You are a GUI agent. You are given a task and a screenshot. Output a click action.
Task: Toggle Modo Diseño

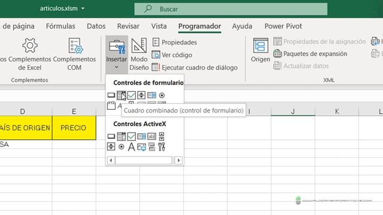point(139,54)
